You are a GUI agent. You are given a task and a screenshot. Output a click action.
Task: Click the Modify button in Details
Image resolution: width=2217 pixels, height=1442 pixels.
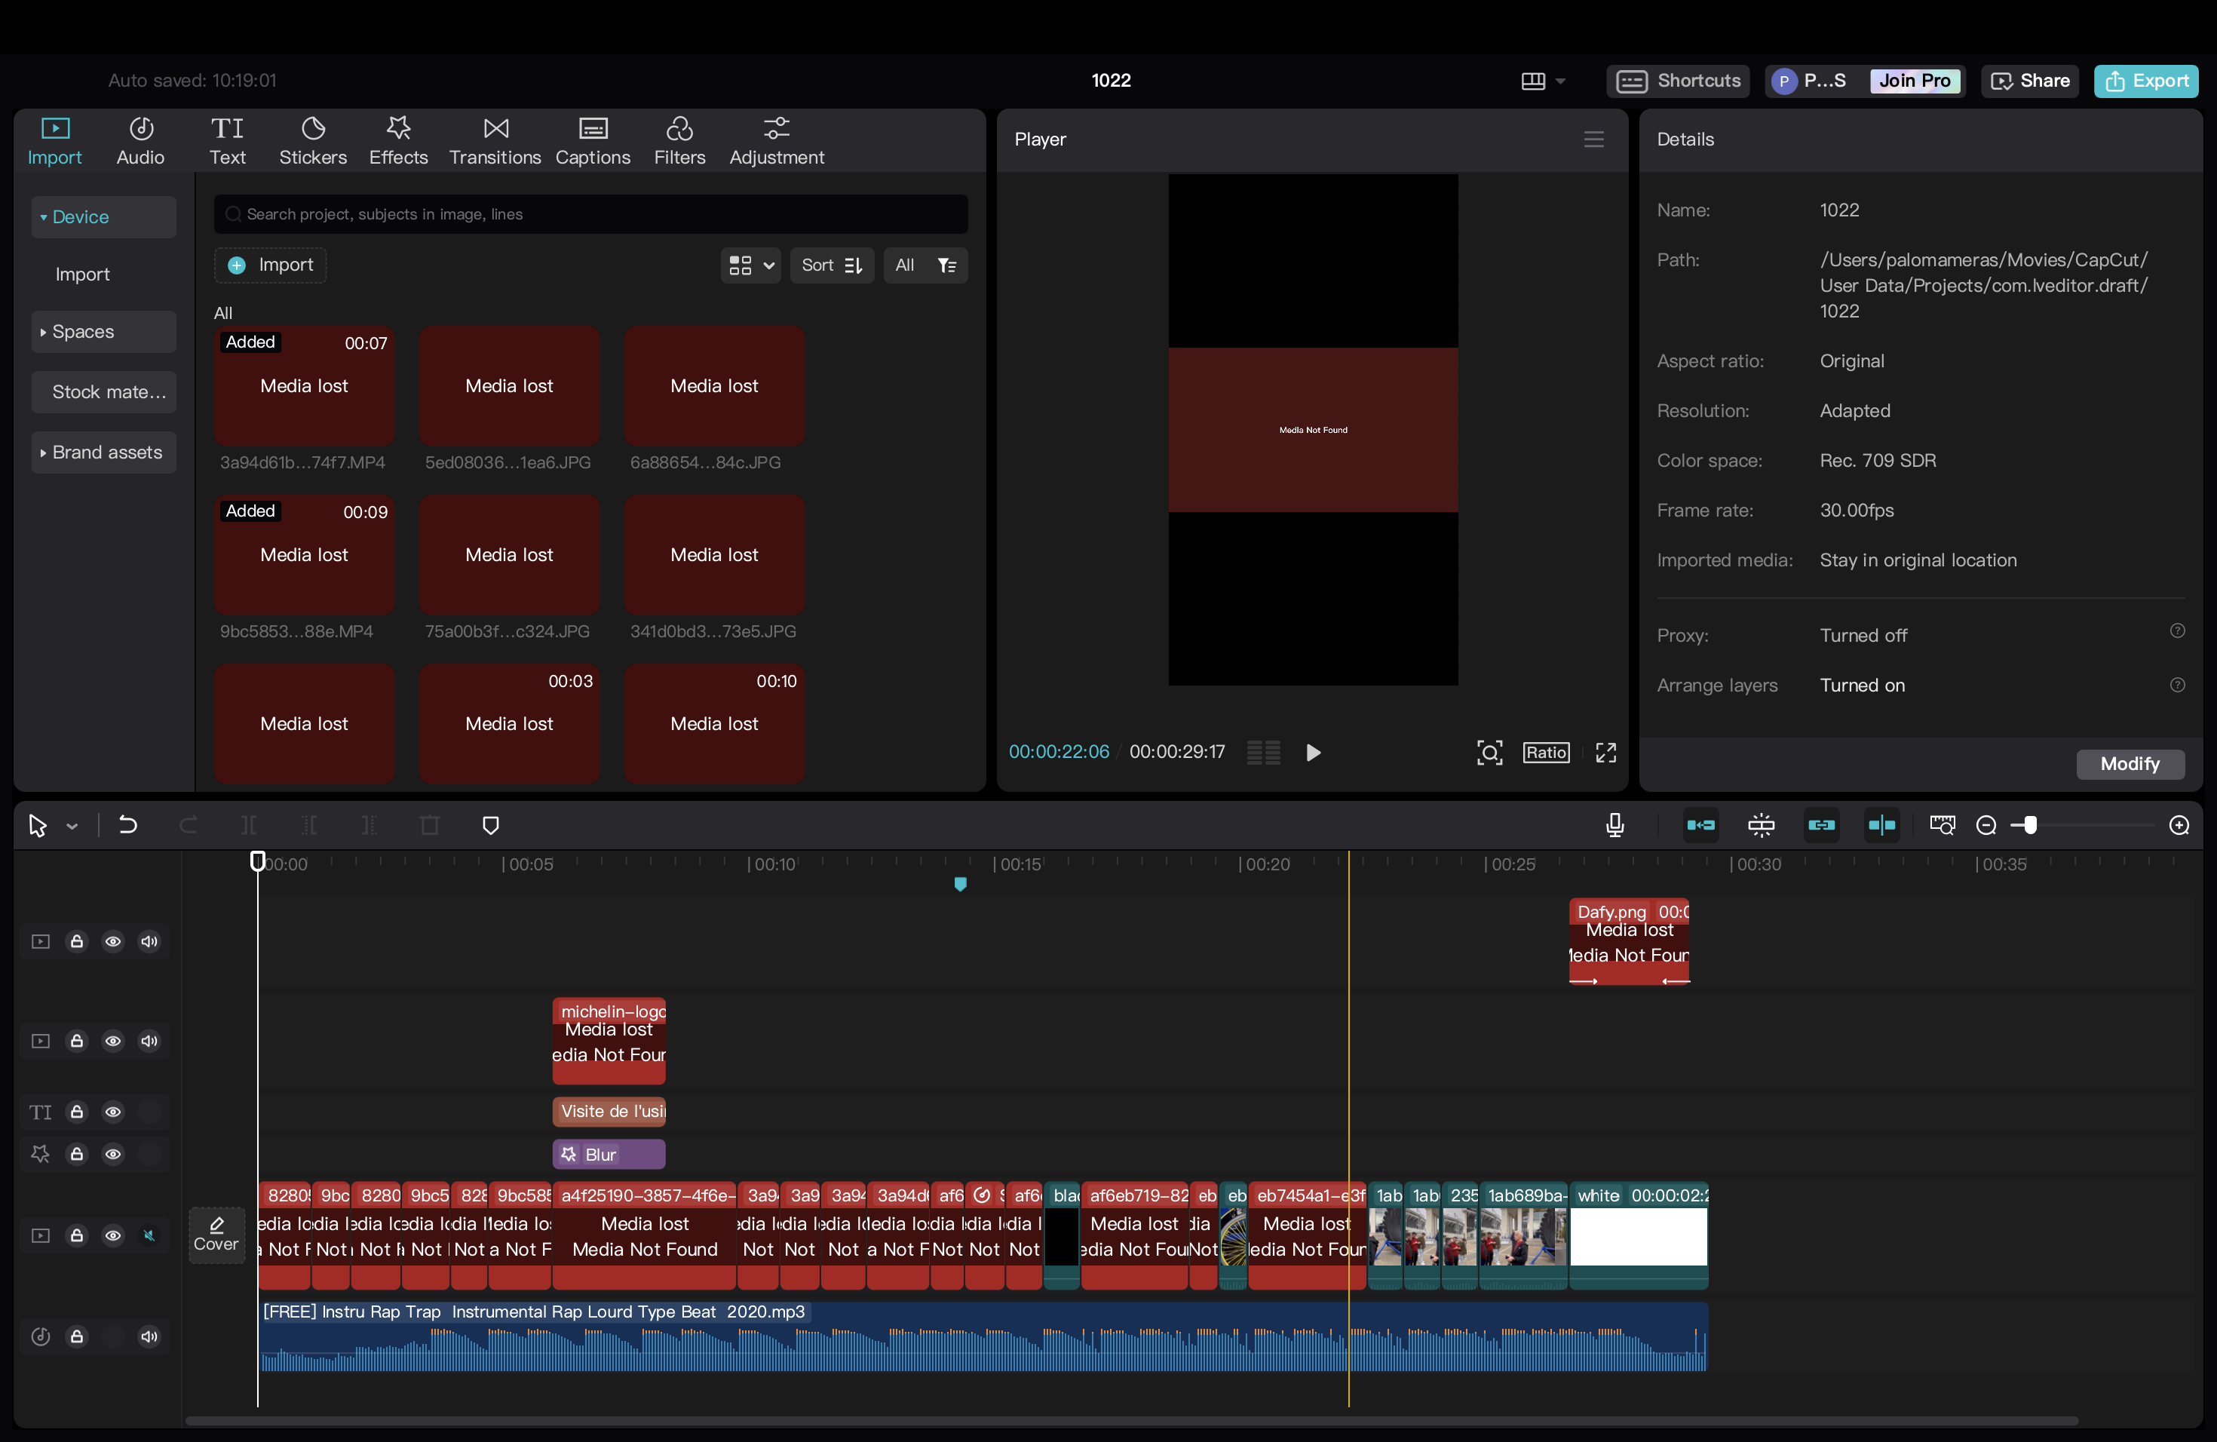click(2129, 764)
